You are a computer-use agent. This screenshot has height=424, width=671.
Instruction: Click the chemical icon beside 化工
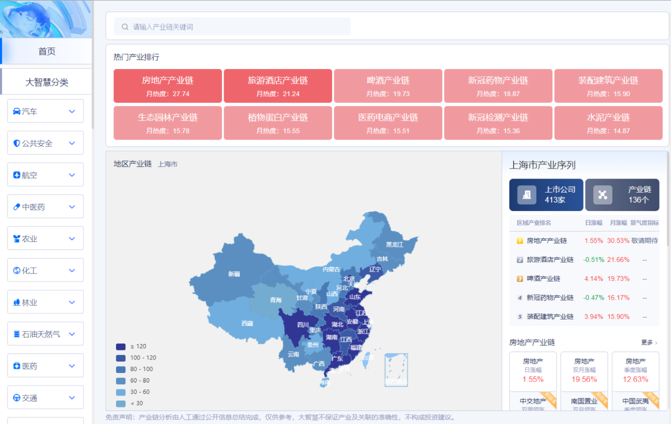pyautogui.click(x=16, y=270)
